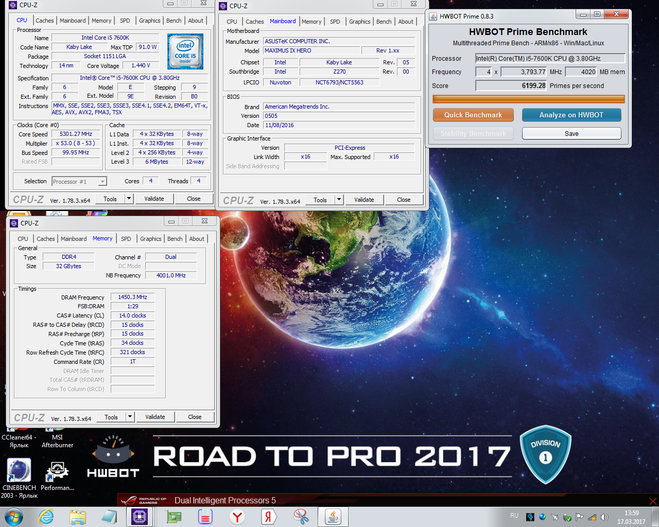The height and width of the screenshot is (527, 659).
Task: Click Close in the Mainboard window
Action: pyautogui.click(x=404, y=200)
